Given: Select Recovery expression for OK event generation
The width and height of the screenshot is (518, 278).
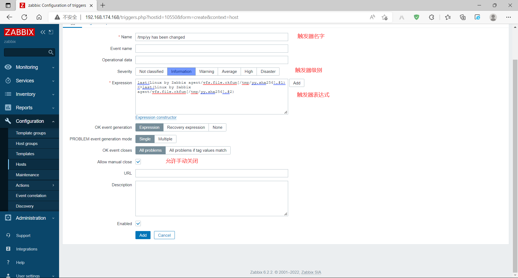Looking at the screenshot, I should pos(186,127).
